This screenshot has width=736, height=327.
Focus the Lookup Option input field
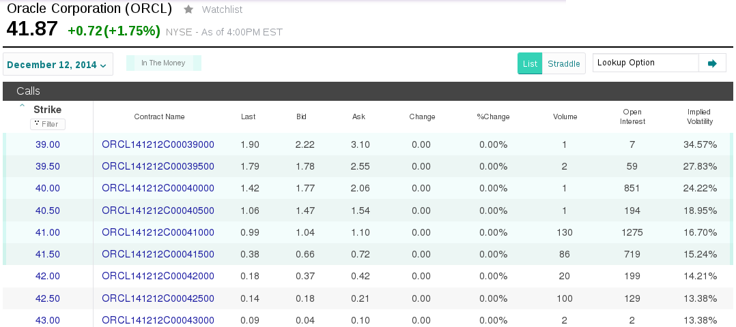pyautogui.click(x=646, y=63)
